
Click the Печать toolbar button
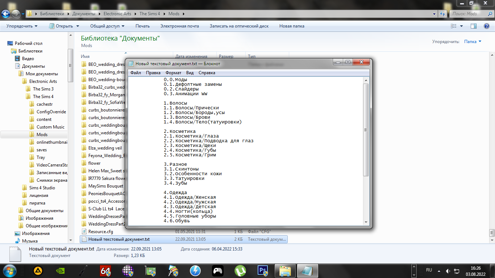(x=142, y=26)
